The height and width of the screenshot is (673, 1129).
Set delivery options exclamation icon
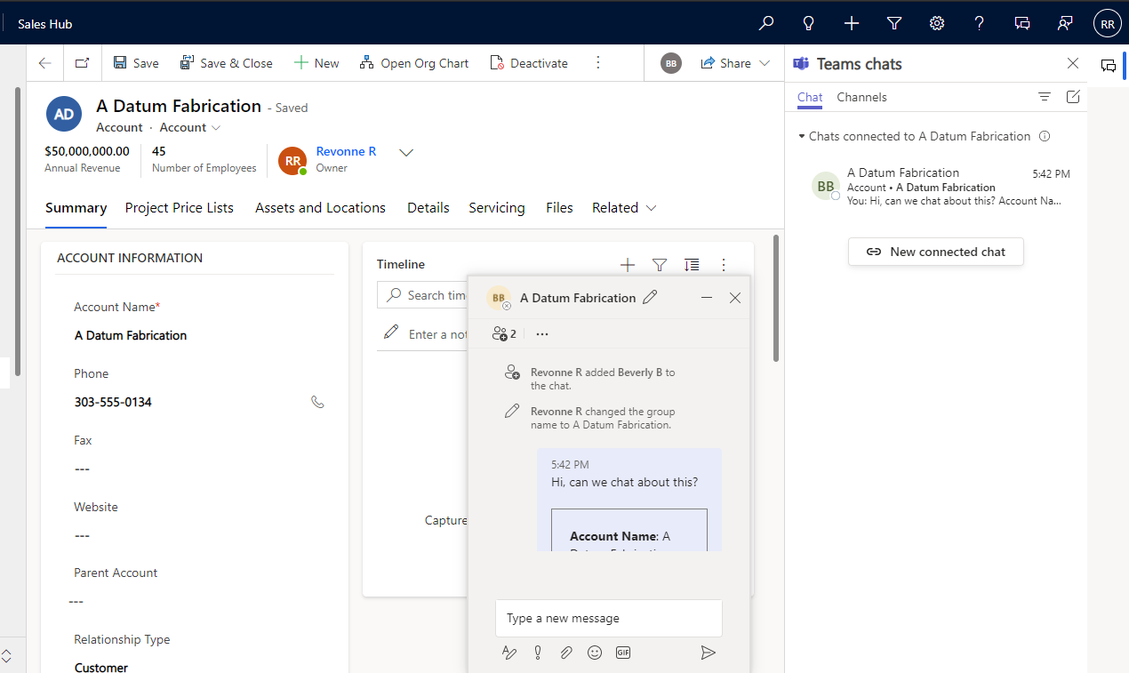pos(538,653)
